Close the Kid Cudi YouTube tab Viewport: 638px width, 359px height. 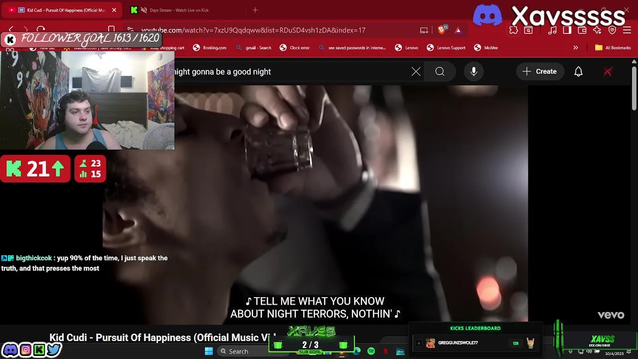(x=114, y=10)
